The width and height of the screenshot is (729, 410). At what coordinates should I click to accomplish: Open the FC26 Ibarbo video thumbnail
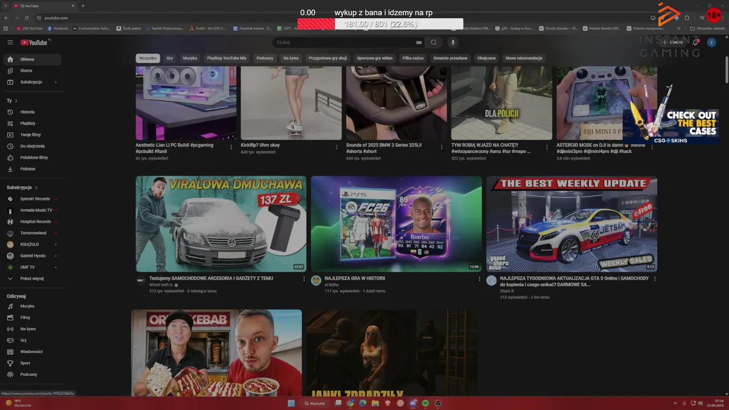(x=396, y=224)
